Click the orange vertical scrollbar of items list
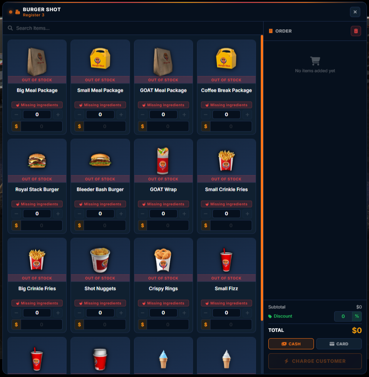369x377 pixels. (x=262, y=178)
